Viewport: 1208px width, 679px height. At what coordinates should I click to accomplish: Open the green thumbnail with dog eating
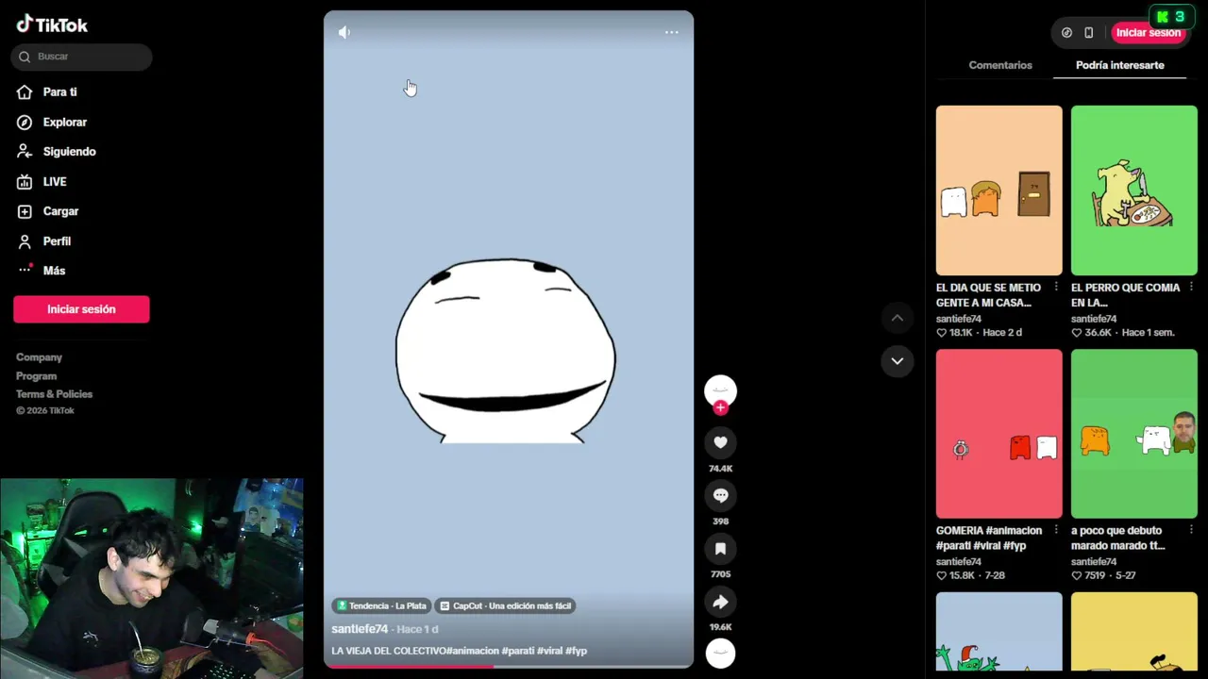tap(1133, 190)
